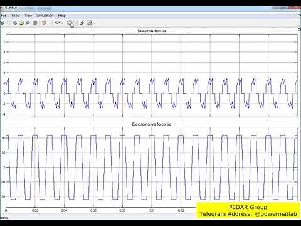
Task: Click the scope configuration gear icon
Action: 2,23
